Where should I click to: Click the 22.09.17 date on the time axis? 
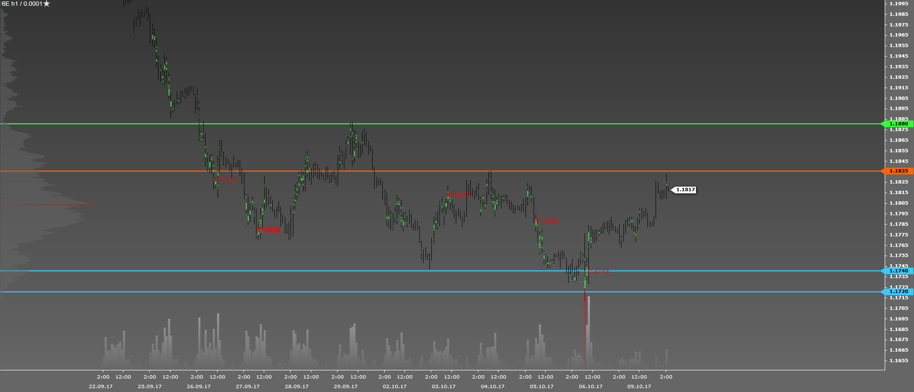tap(100, 386)
